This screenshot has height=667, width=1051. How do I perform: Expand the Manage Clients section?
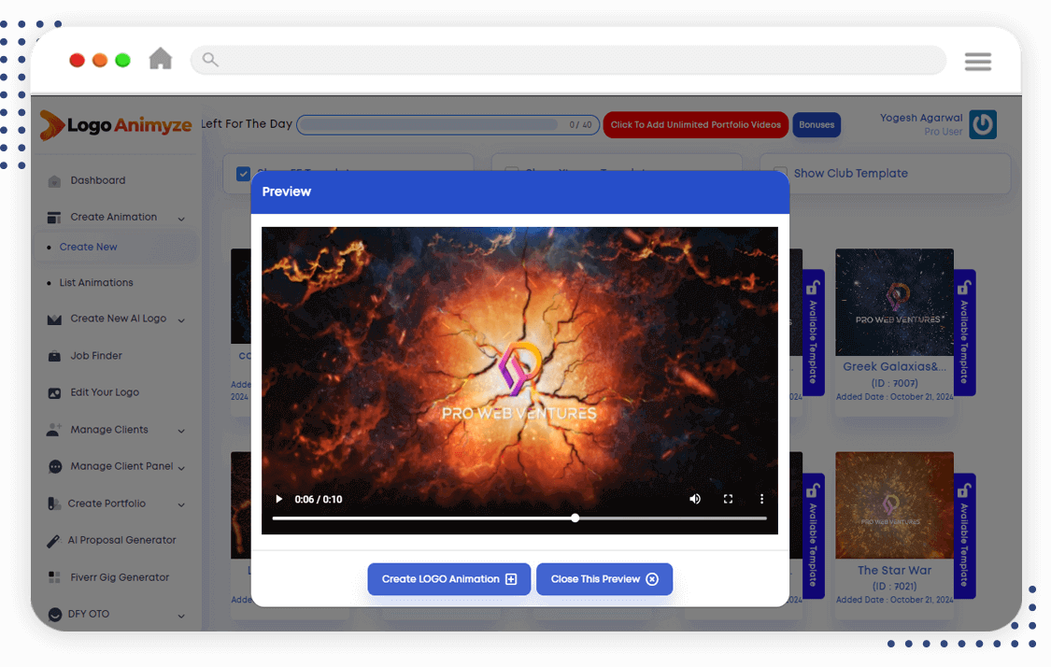[181, 431]
